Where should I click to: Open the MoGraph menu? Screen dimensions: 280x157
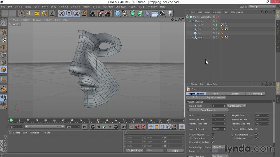click(108, 7)
